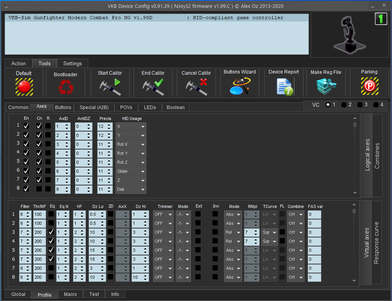This screenshot has width=392, height=301.
Task: Toggle Ext checkbox for virtual axis 5
Action: click(198, 250)
